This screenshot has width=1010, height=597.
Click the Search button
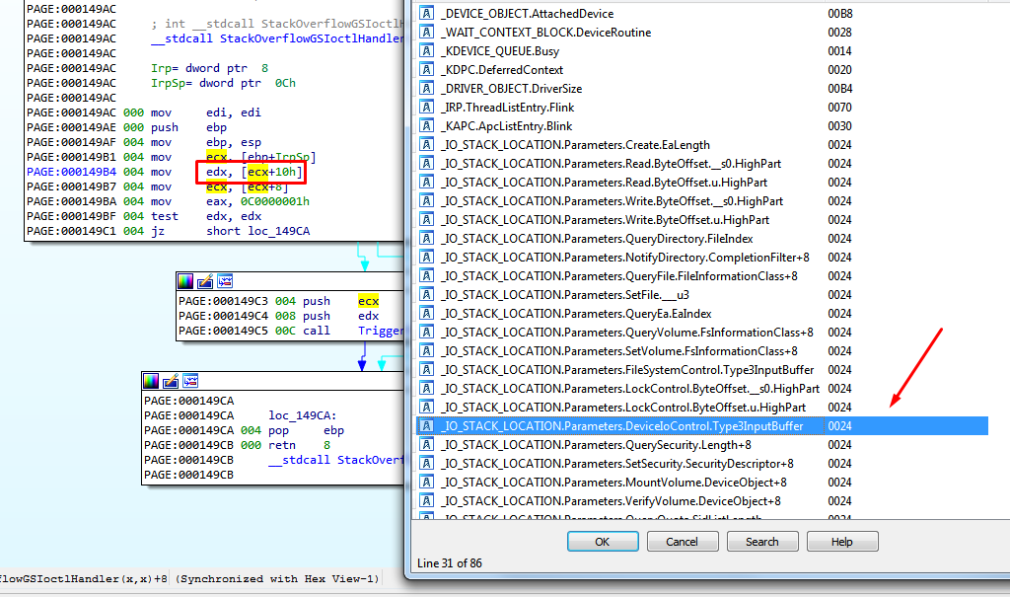761,542
